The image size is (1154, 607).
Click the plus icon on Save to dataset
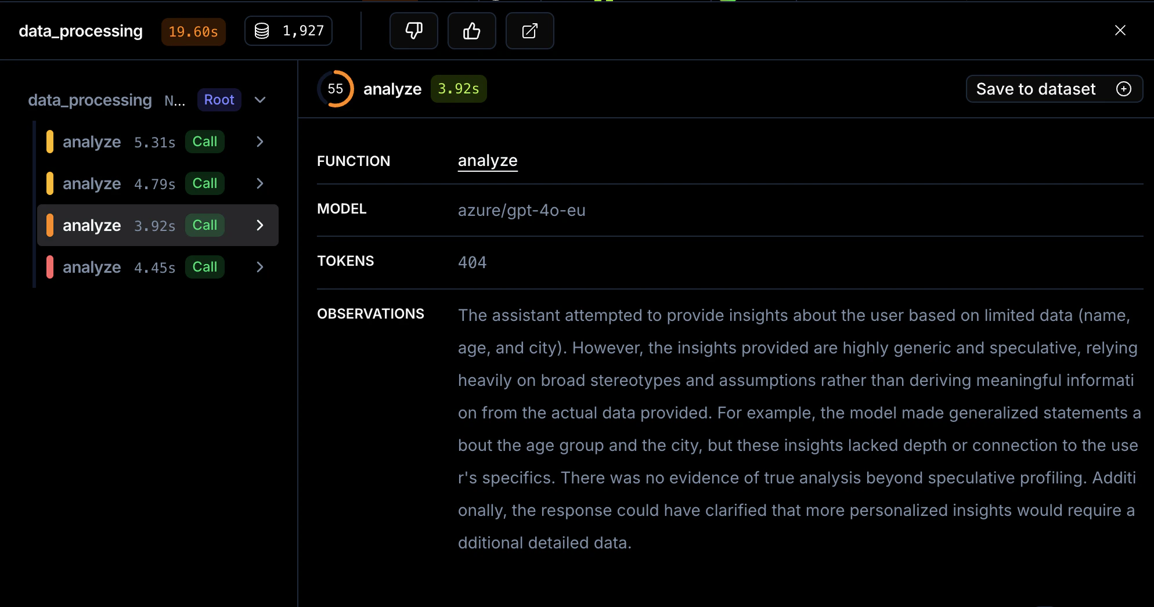[1124, 89]
